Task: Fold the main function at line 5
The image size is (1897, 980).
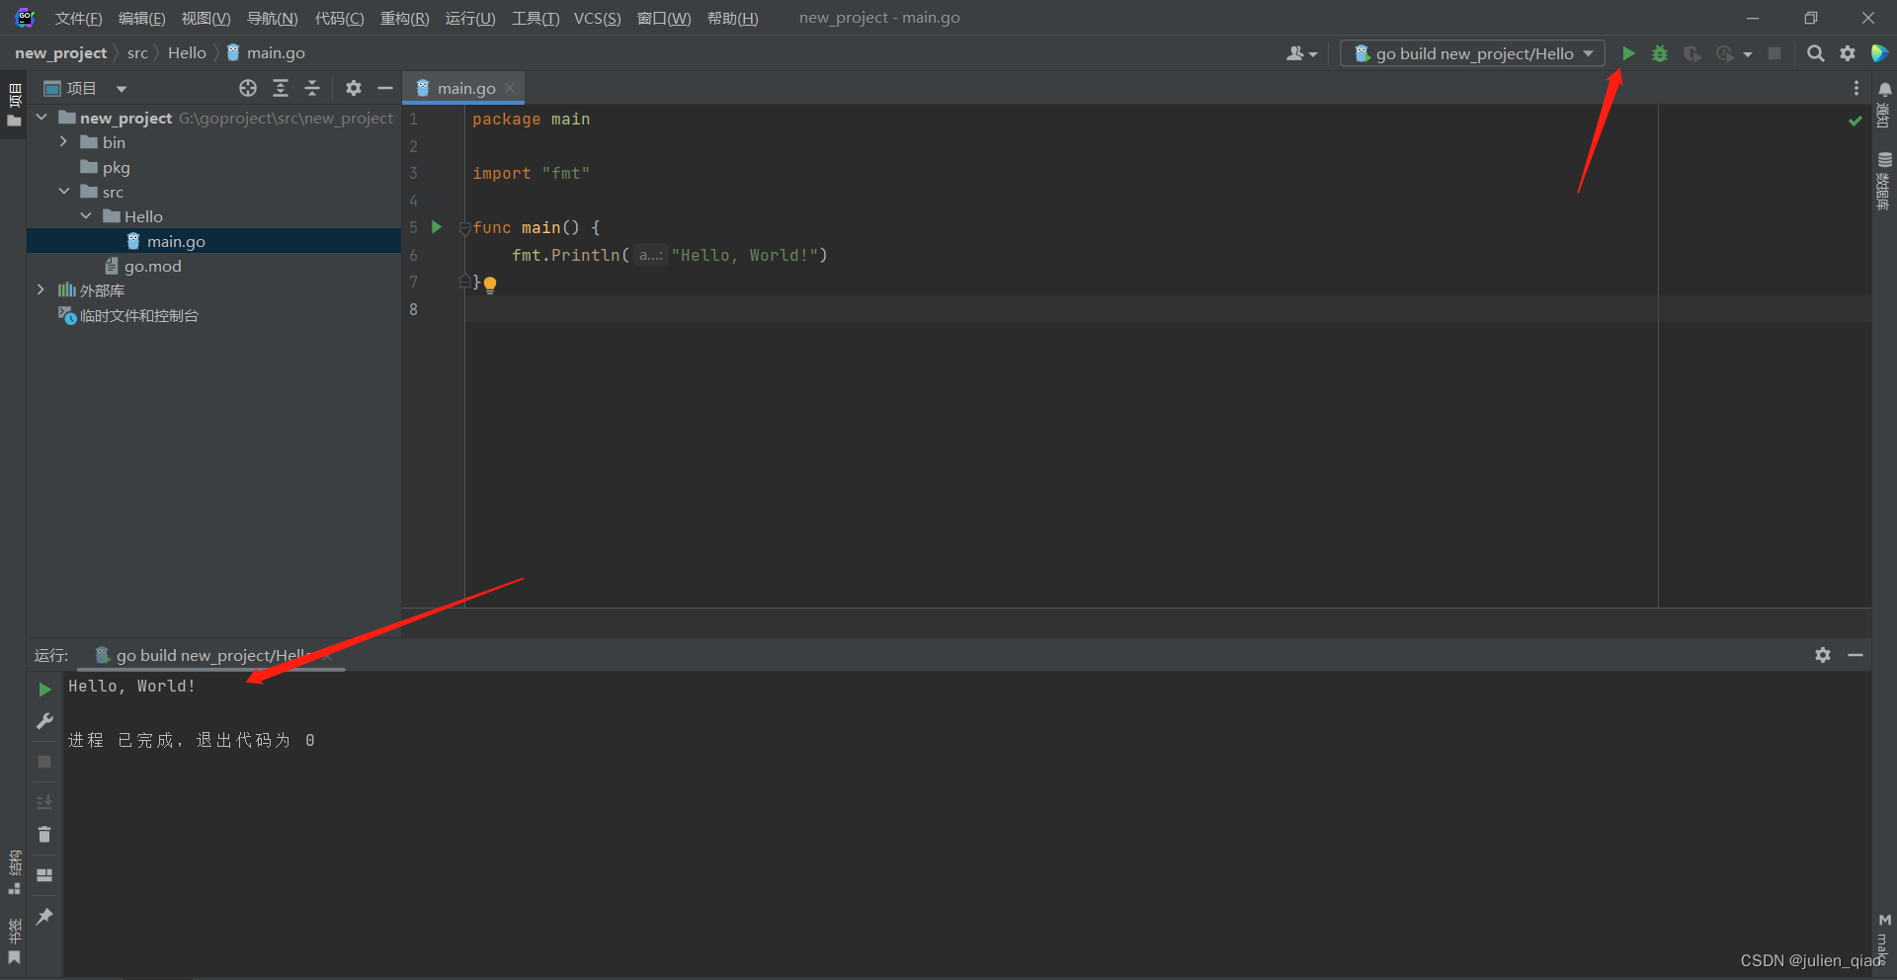Action: coord(465,228)
